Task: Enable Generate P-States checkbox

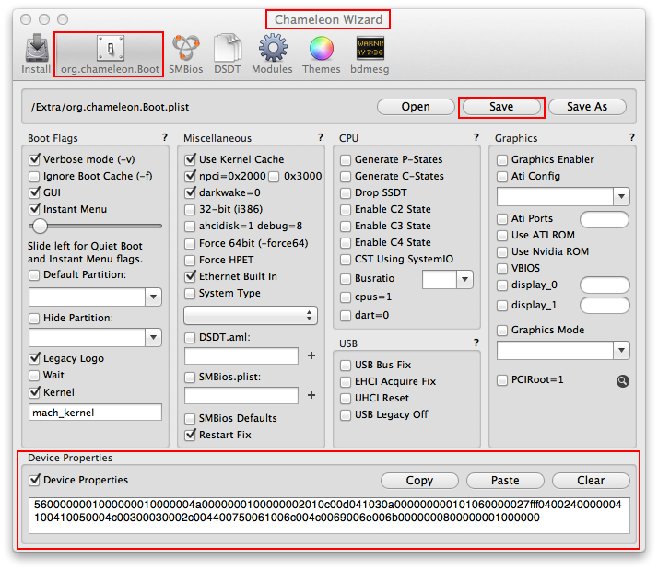Action: pyautogui.click(x=346, y=160)
